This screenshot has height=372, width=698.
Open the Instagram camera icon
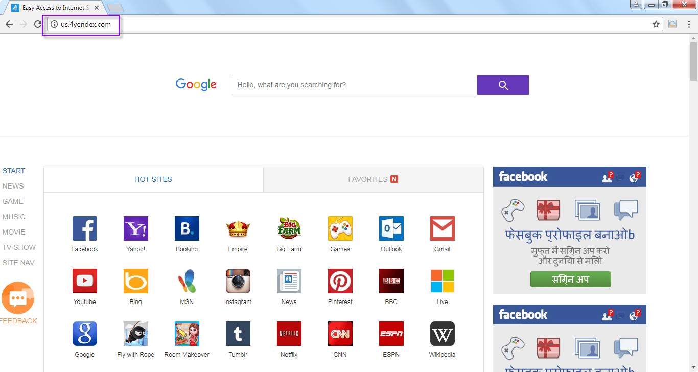[x=238, y=281]
